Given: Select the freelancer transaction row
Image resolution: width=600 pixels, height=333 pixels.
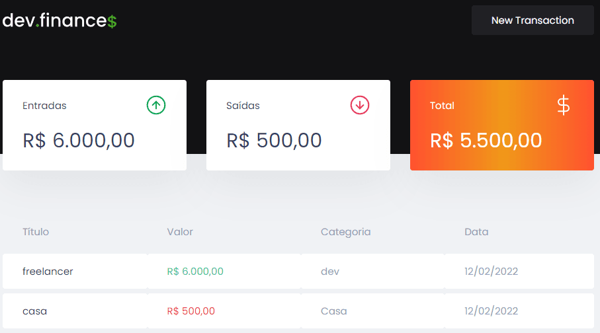Looking at the screenshot, I should (298, 272).
